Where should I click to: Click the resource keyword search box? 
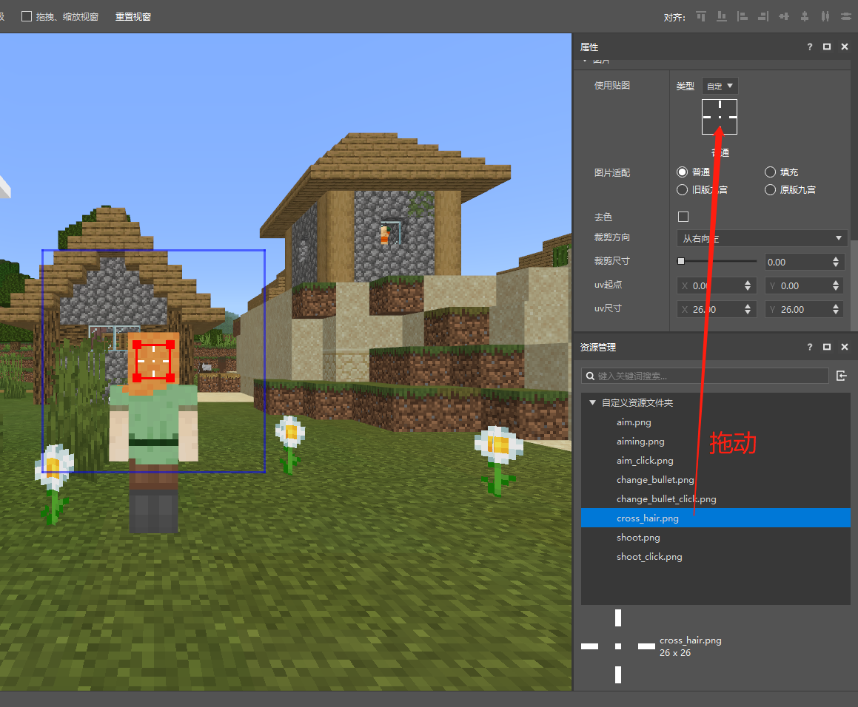pos(705,376)
